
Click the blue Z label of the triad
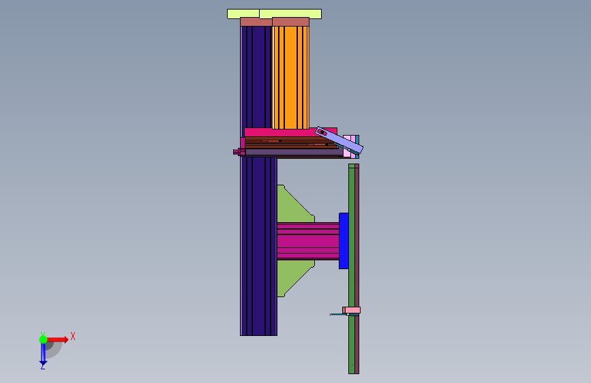(42, 366)
